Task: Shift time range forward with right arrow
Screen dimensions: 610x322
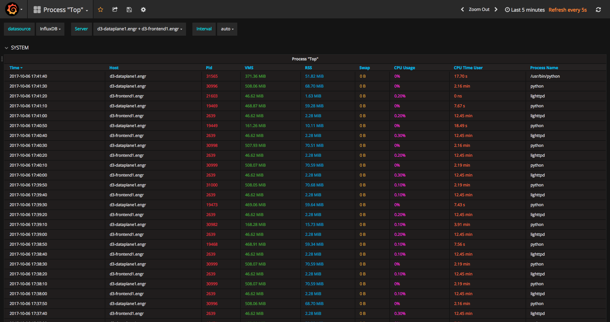Action: [x=496, y=10]
